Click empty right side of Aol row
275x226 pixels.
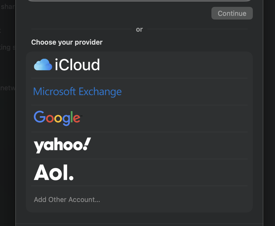176,172
